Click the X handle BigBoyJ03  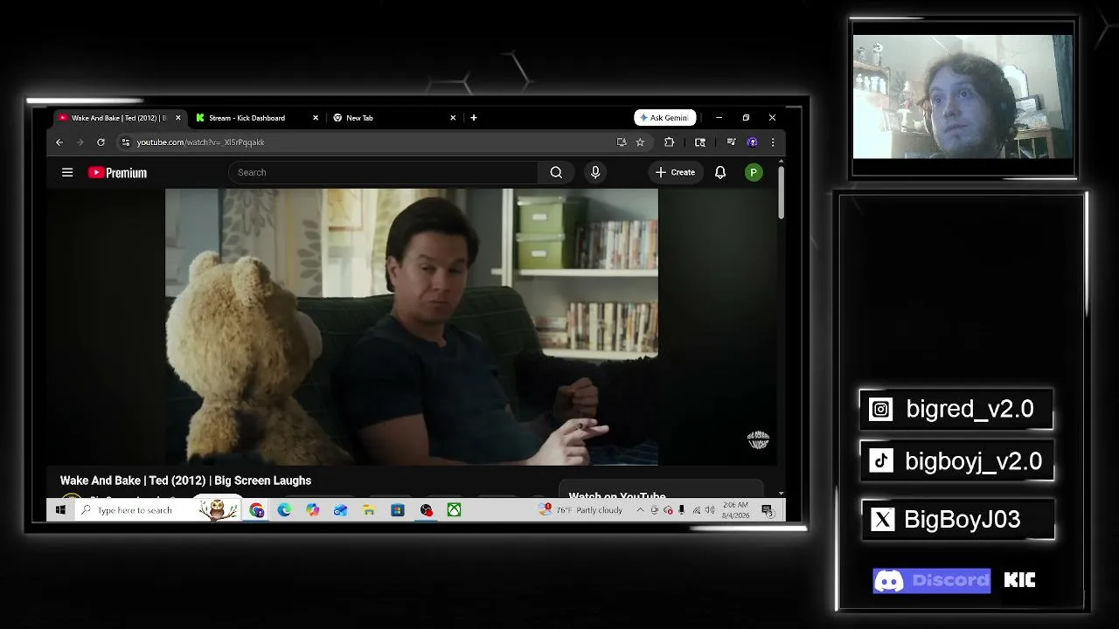[962, 519]
